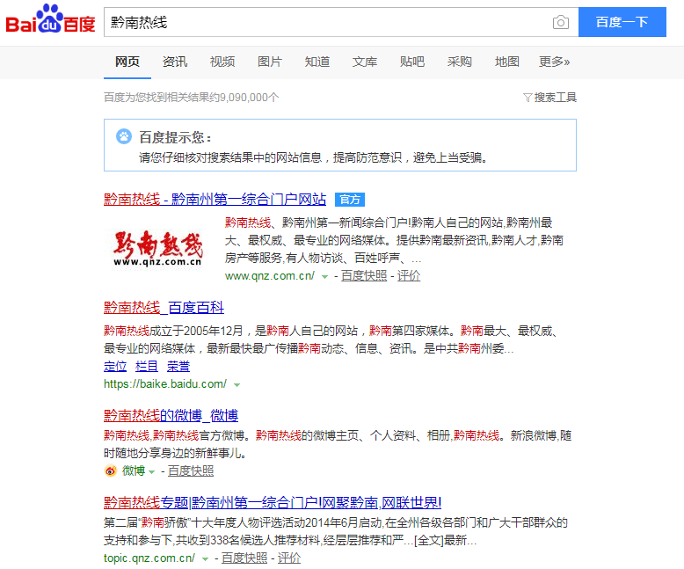Open 百度快照 for topic.qnz.com.cn result
This screenshot has width=684, height=569.
(x=244, y=558)
